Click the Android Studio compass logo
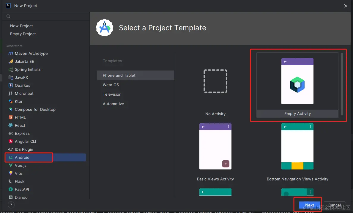This screenshot has width=353, height=213. pos(105,28)
